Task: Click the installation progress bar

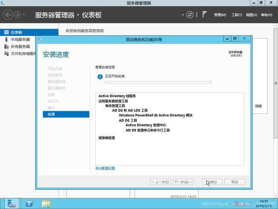Action: point(158,82)
